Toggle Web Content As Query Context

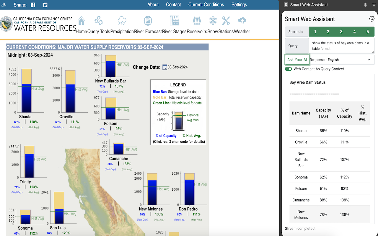(289, 69)
